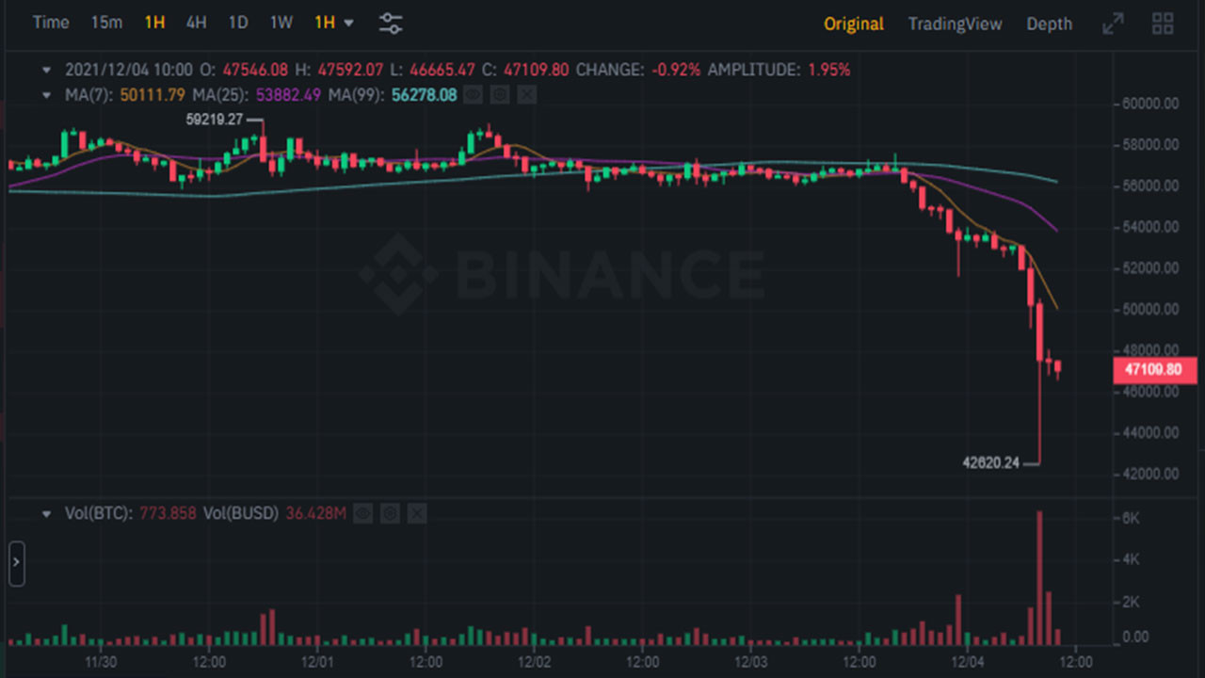This screenshot has height=678, width=1205.
Task: Collapse the OHLC data row arrow
Action: click(45, 70)
